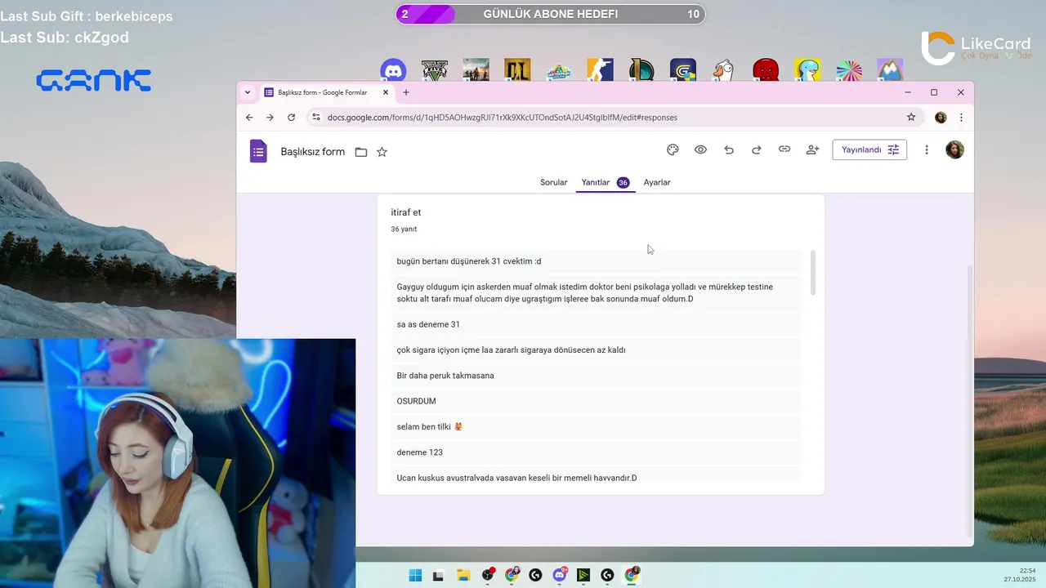Image resolution: width=1046 pixels, height=588 pixels.
Task: Open the Google account avatar in Forms
Action: [954, 150]
